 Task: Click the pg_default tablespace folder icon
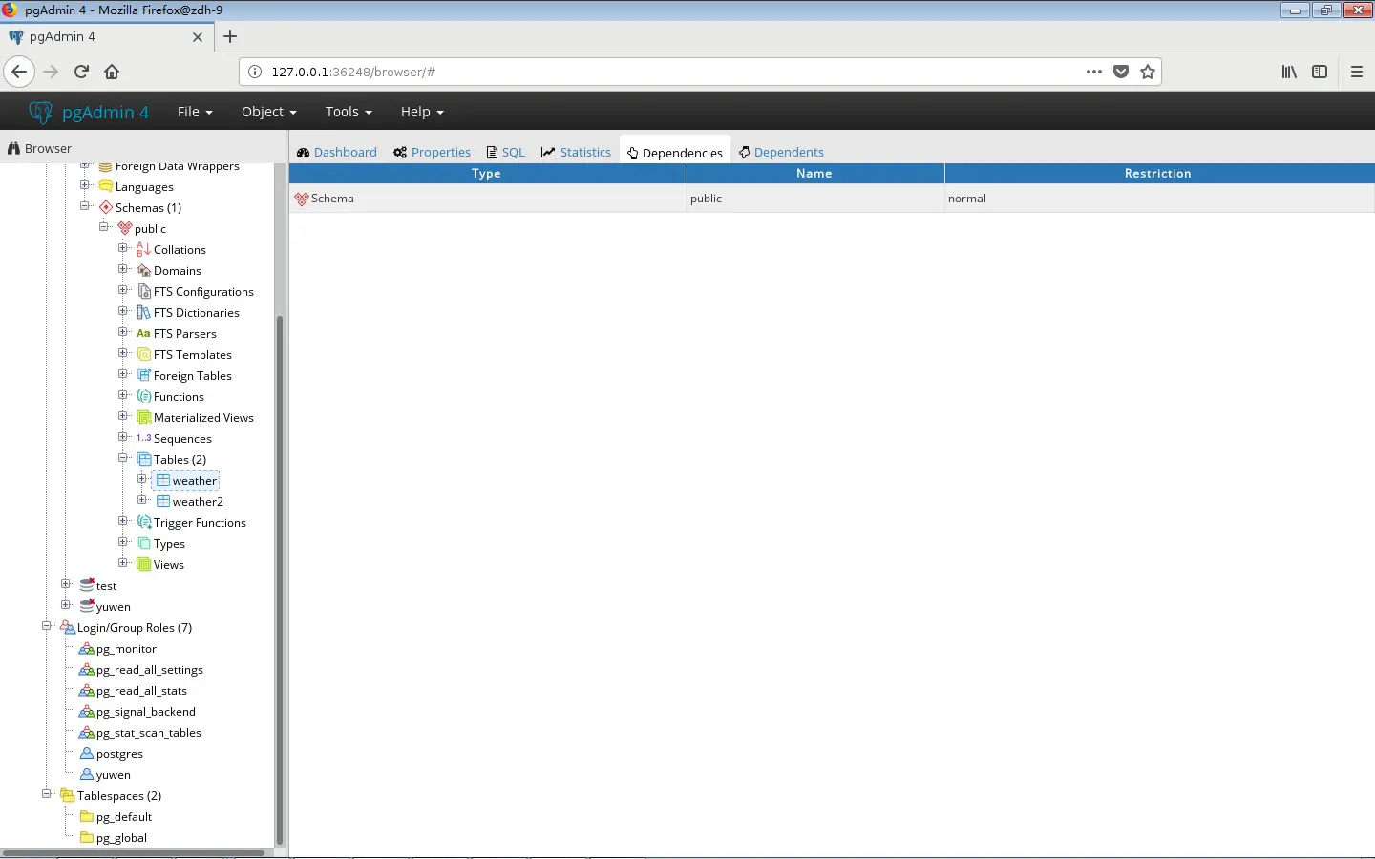(x=87, y=816)
